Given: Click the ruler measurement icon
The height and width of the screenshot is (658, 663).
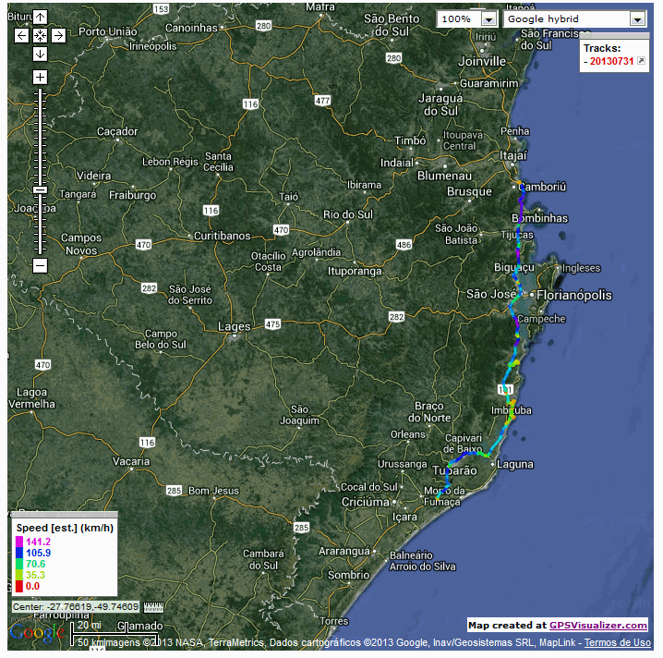Looking at the screenshot, I should coord(153,607).
